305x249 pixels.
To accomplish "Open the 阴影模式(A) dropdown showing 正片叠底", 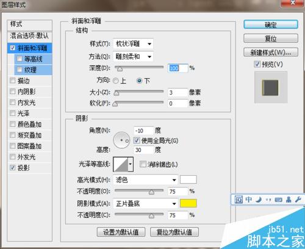I will pos(146,203).
